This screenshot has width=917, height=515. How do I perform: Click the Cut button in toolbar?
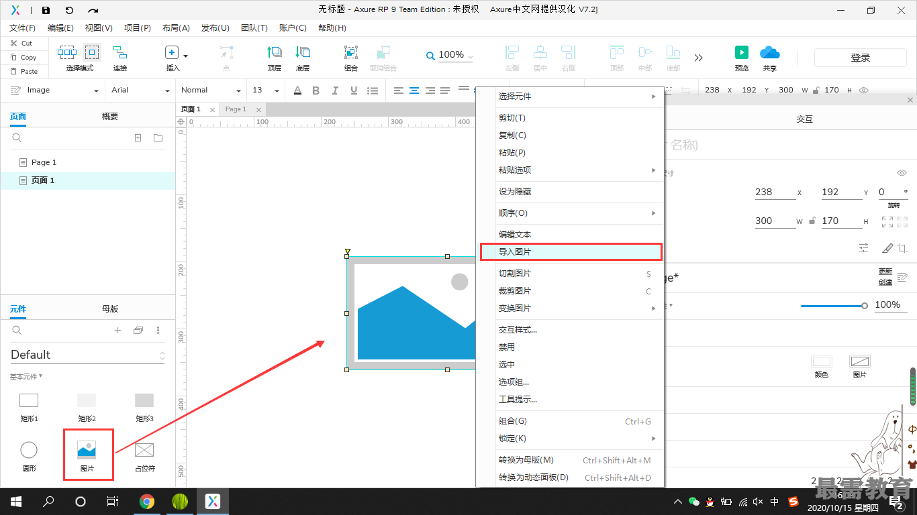pos(21,43)
